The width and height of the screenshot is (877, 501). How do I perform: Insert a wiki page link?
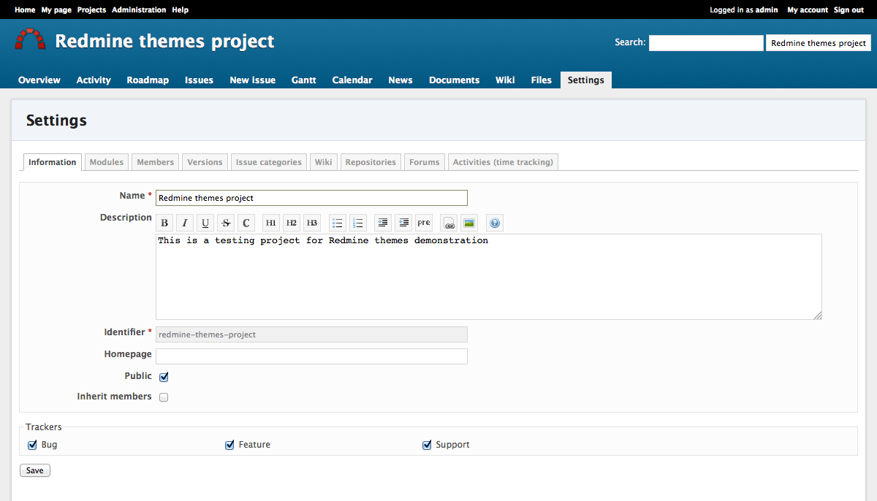coord(449,223)
